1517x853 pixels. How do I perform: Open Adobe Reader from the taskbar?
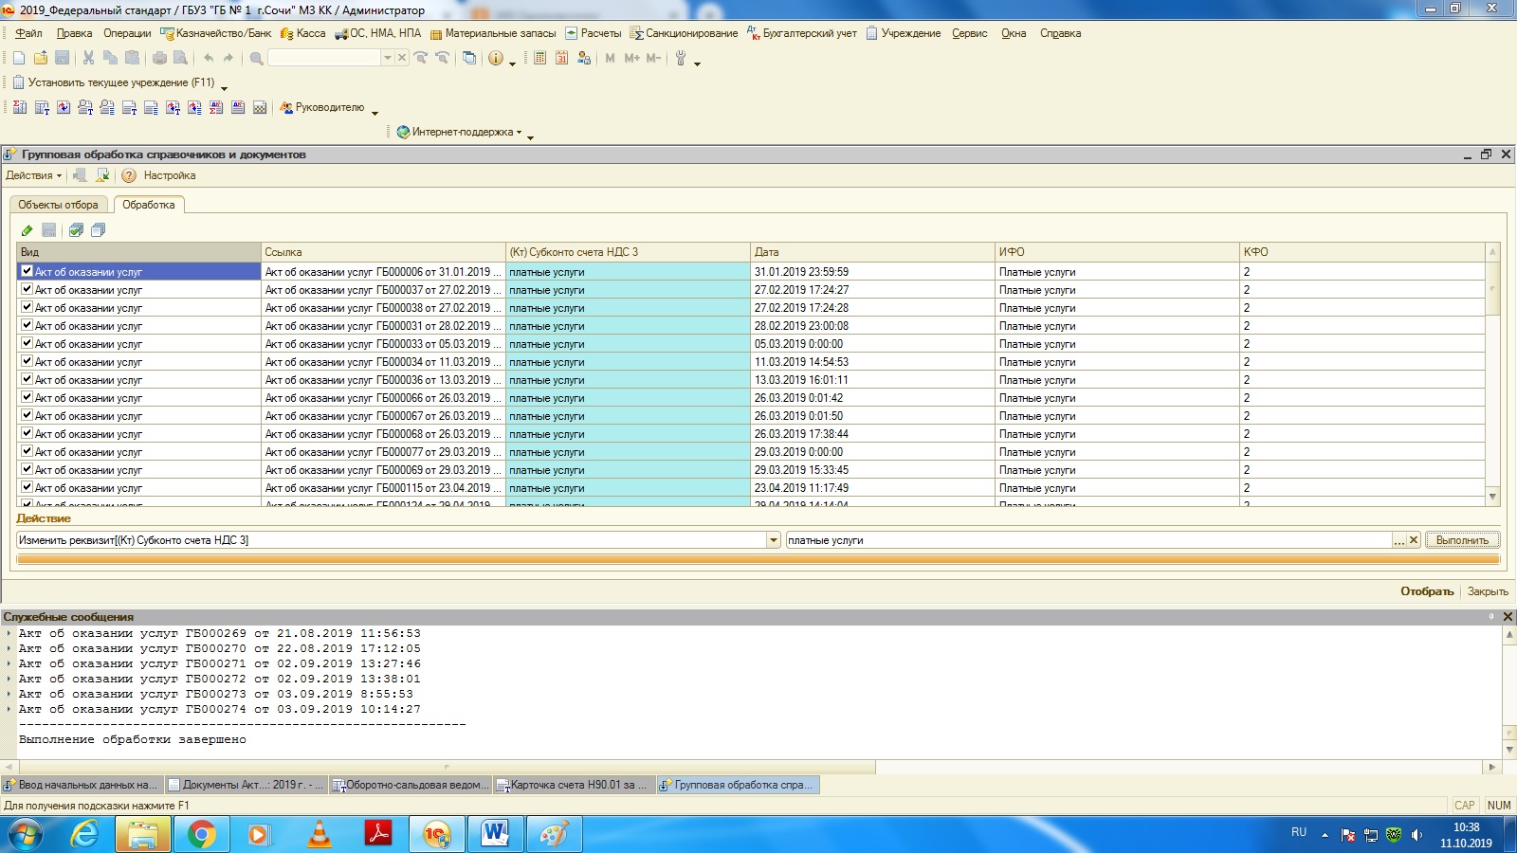[378, 835]
